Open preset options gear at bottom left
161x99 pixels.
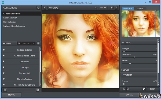[5, 90]
